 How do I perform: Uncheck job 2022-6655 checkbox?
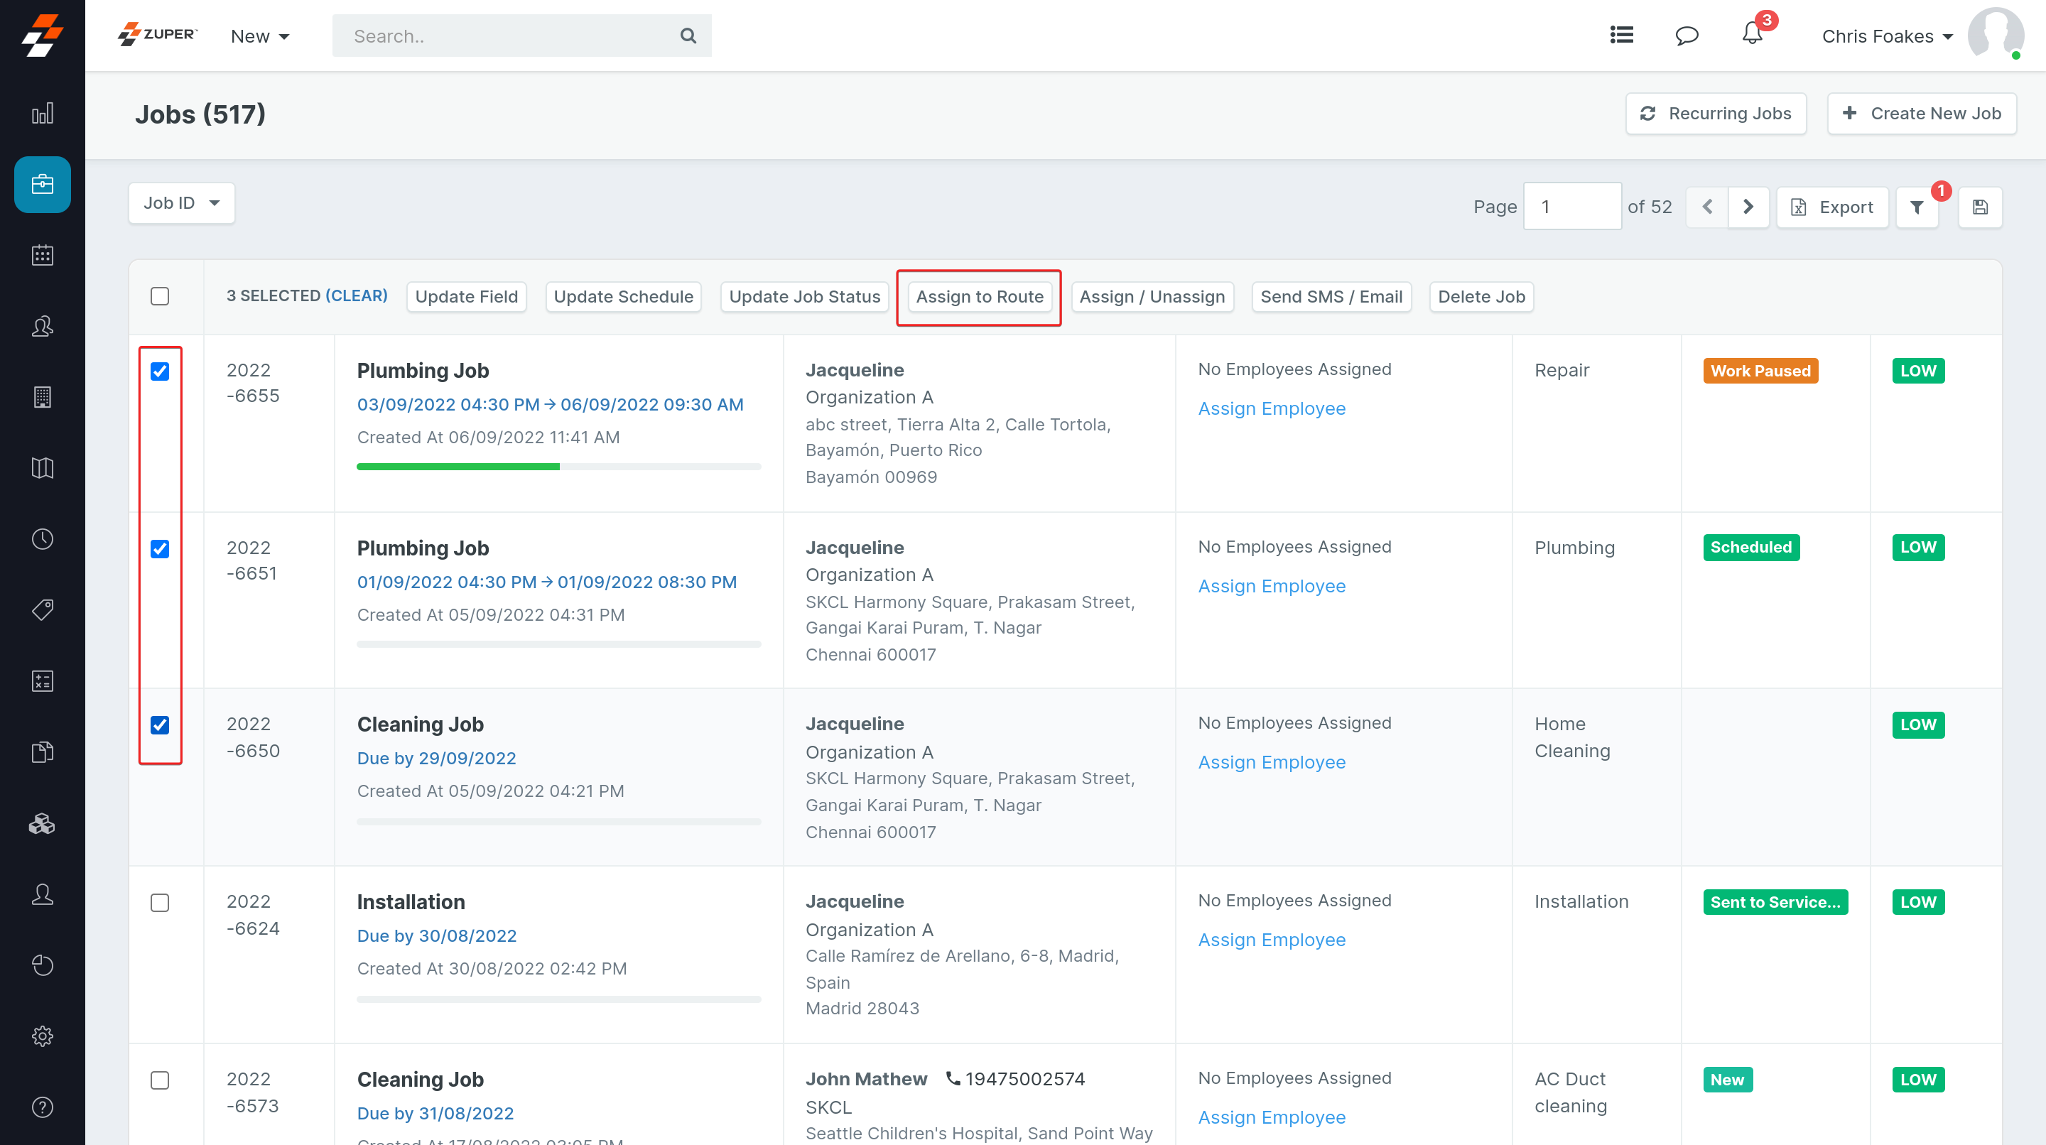pyautogui.click(x=160, y=371)
